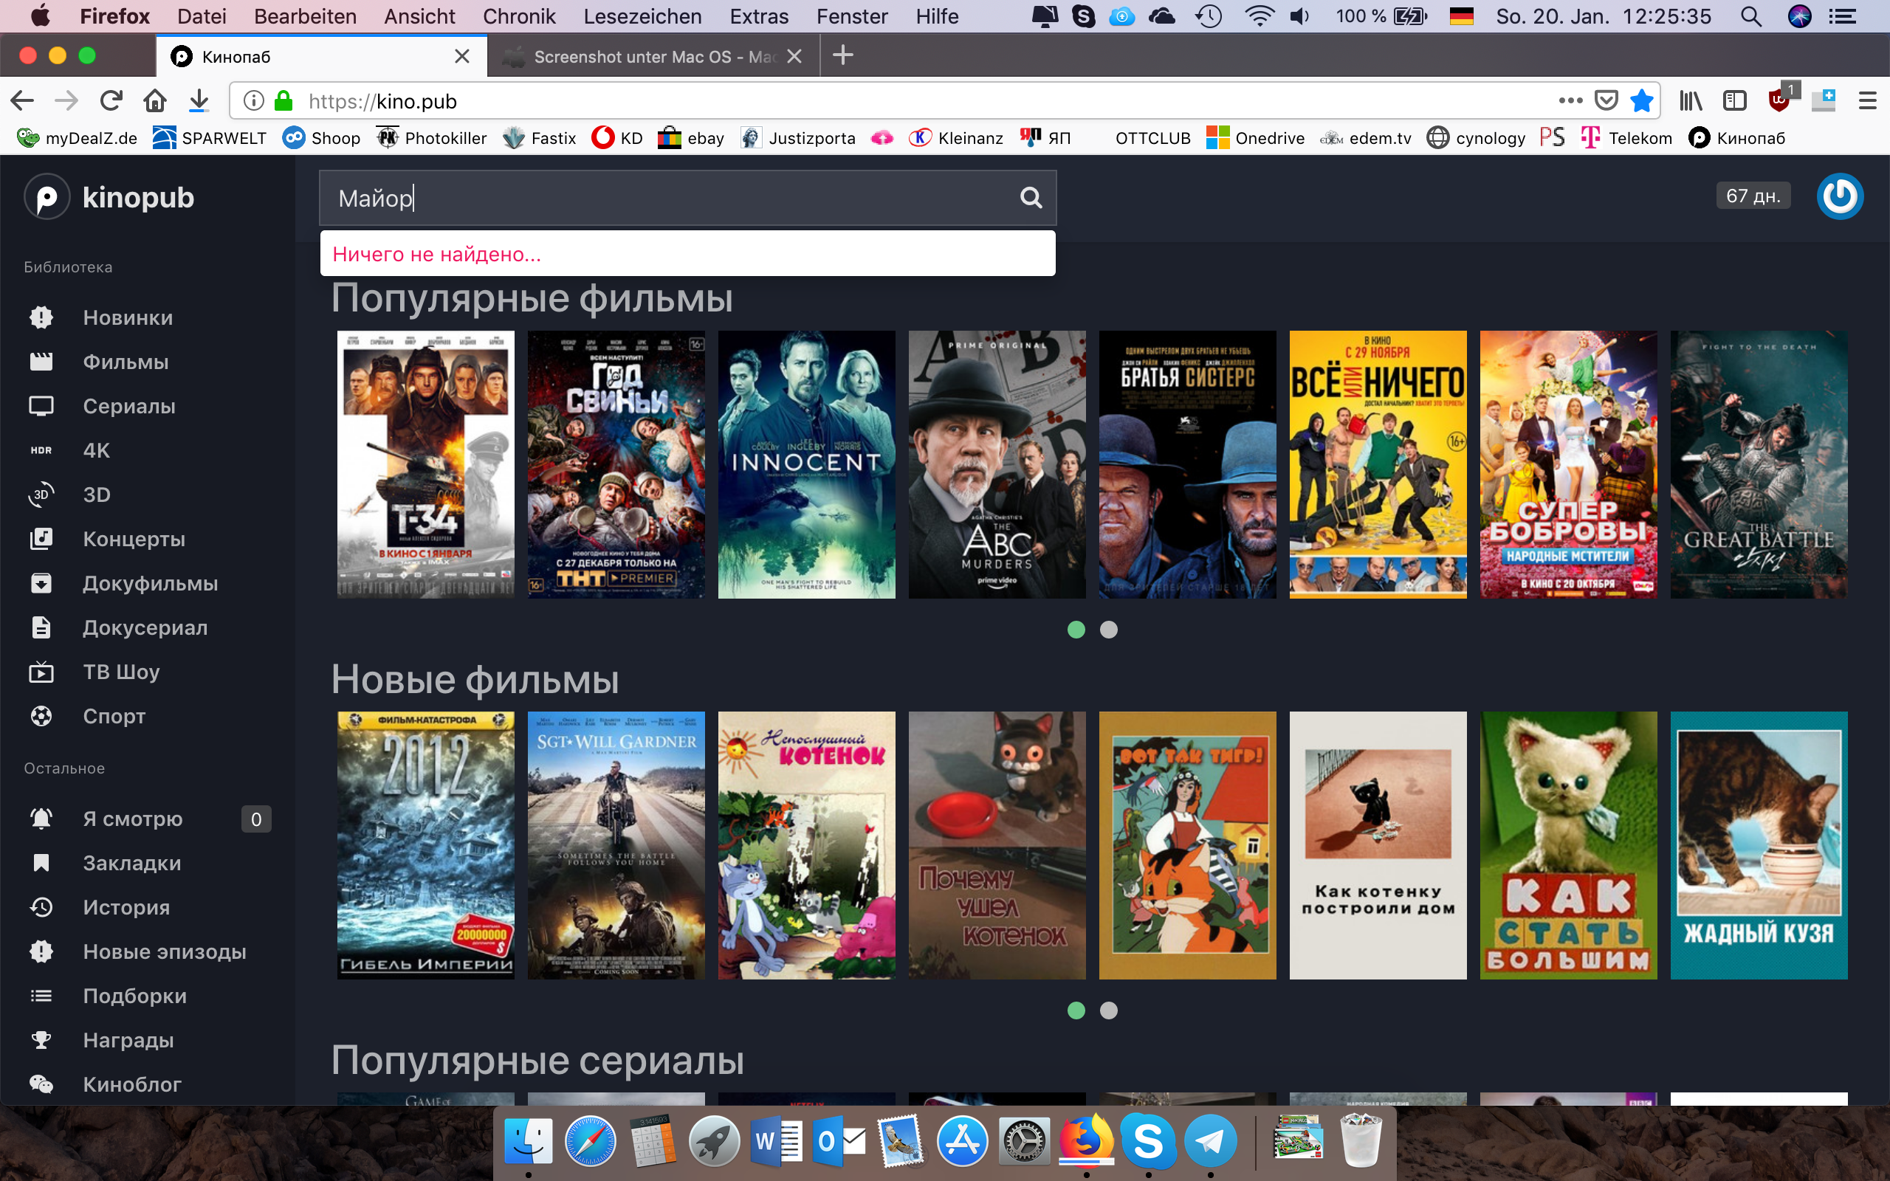The height and width of the screenshot is (1181, 1890).
Task: Close the Кинопаб tab
Action: [x=461, y=56]
